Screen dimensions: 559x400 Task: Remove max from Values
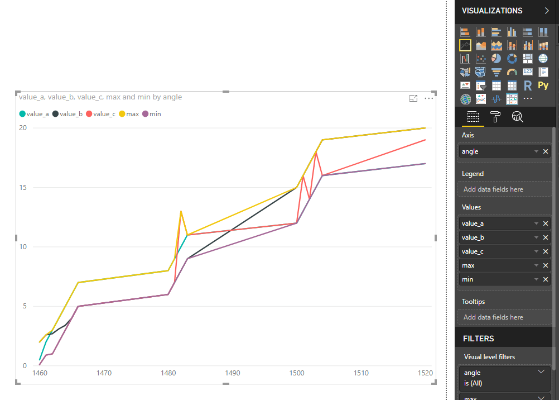[546, 265]
